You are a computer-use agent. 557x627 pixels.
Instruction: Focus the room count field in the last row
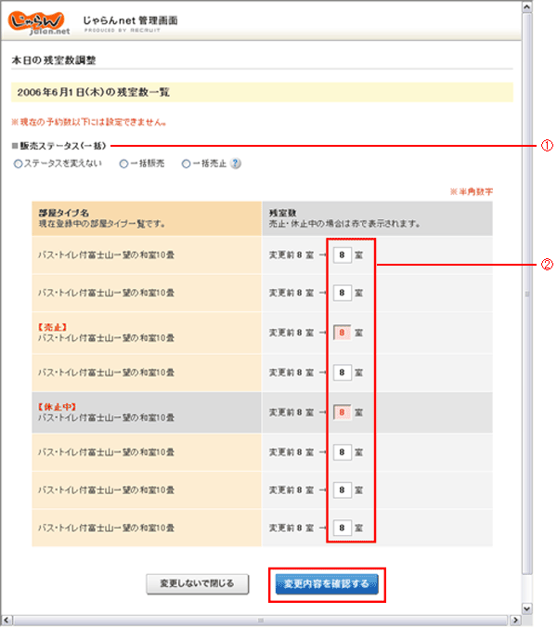click(343, 528)
